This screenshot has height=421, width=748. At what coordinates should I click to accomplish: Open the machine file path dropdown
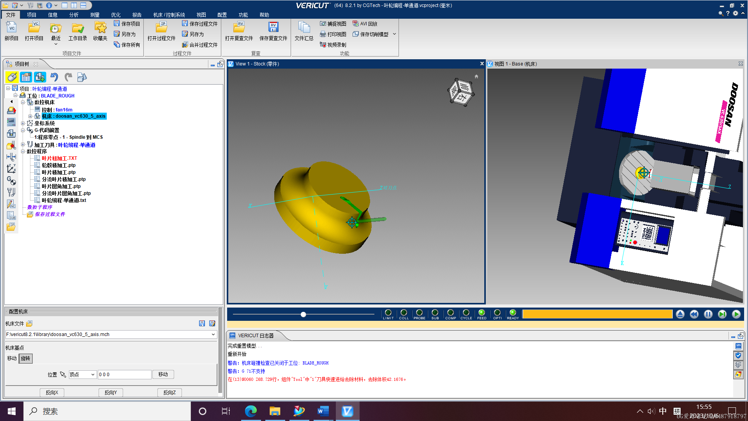point(213,334)
